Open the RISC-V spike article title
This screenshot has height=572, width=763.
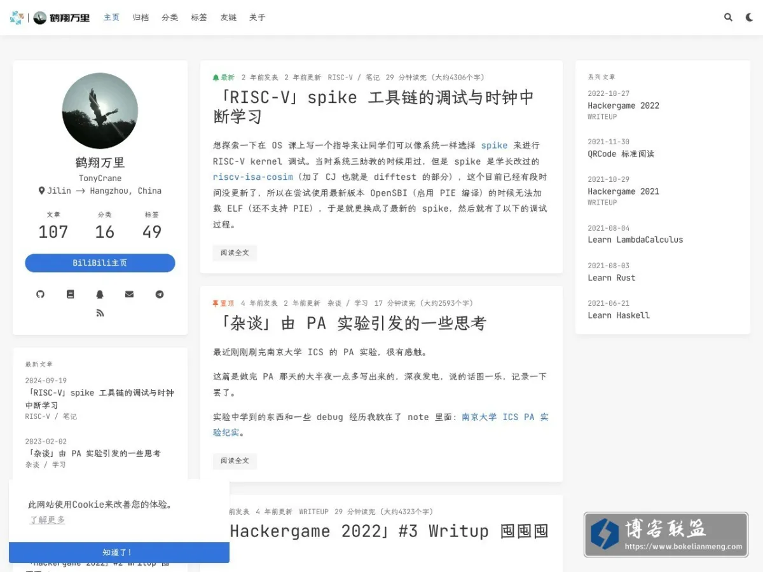click(373, 107)
